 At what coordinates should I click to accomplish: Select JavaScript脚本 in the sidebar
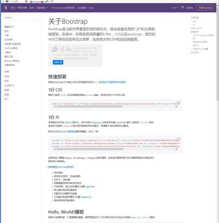(x=11, y=48)
